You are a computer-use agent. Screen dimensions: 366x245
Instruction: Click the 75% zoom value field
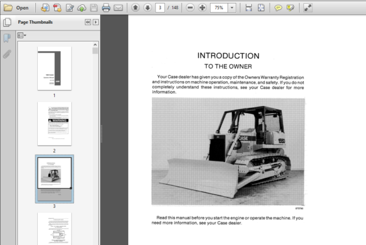pyautogui.click(x=219, y=8)
